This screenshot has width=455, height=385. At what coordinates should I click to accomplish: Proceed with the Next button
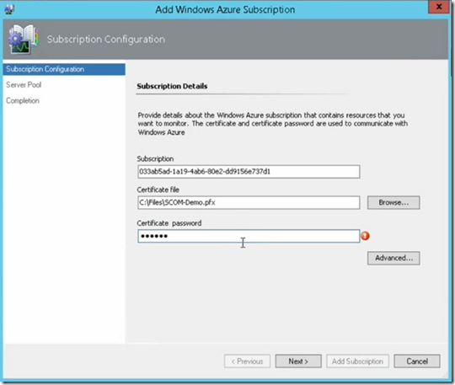(x=298, y=361)
